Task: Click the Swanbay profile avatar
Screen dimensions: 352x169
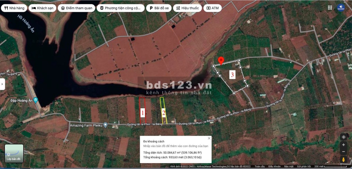Action: (x=341, y=8)
